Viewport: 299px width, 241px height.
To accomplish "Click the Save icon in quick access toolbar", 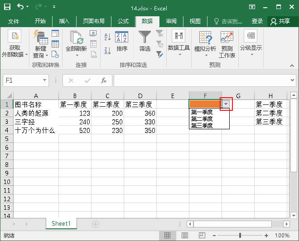I will [7, 7].
